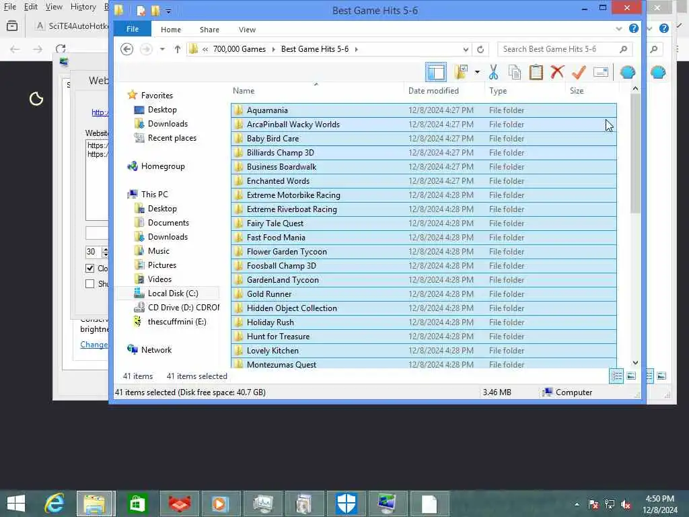Switch to details view icon in status bar
This screenshot has width=689, height=517.
[x=616, y=376]
